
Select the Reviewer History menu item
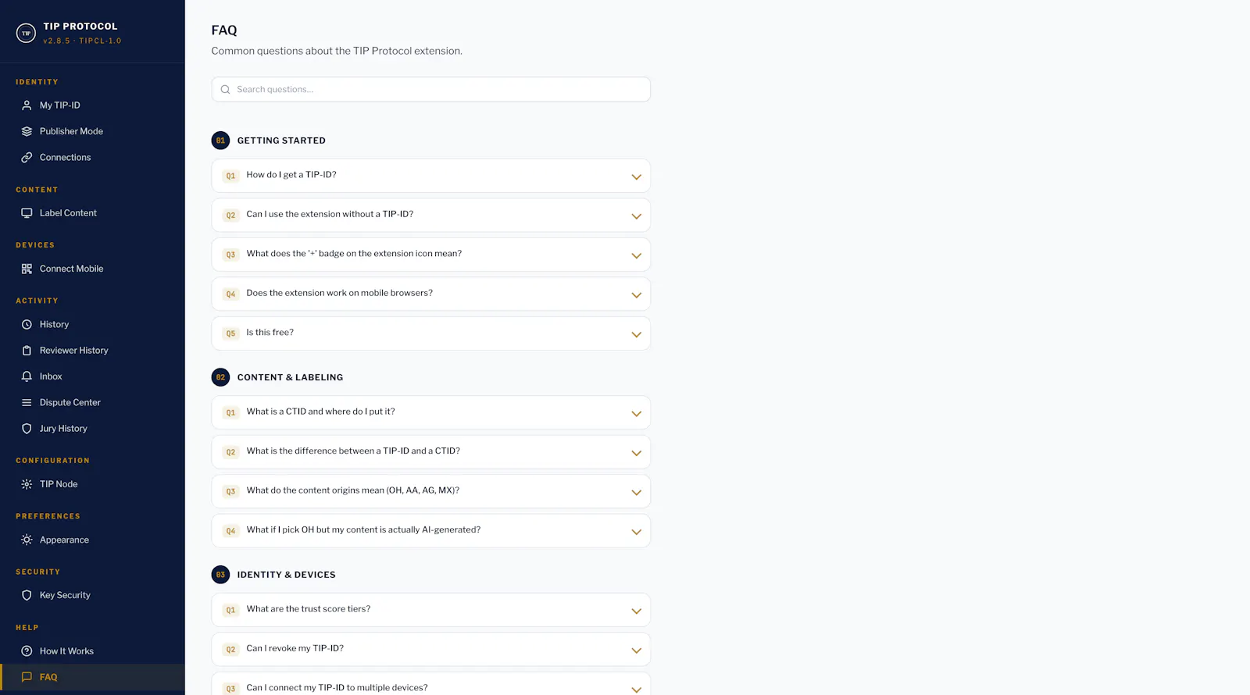92,351
